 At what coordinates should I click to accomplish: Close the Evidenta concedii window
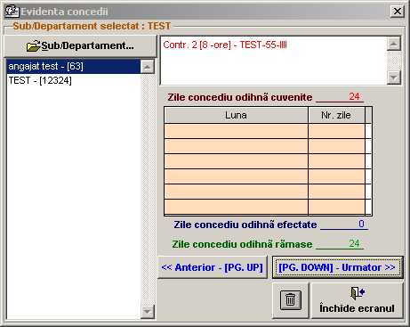[x=397, y=12]
